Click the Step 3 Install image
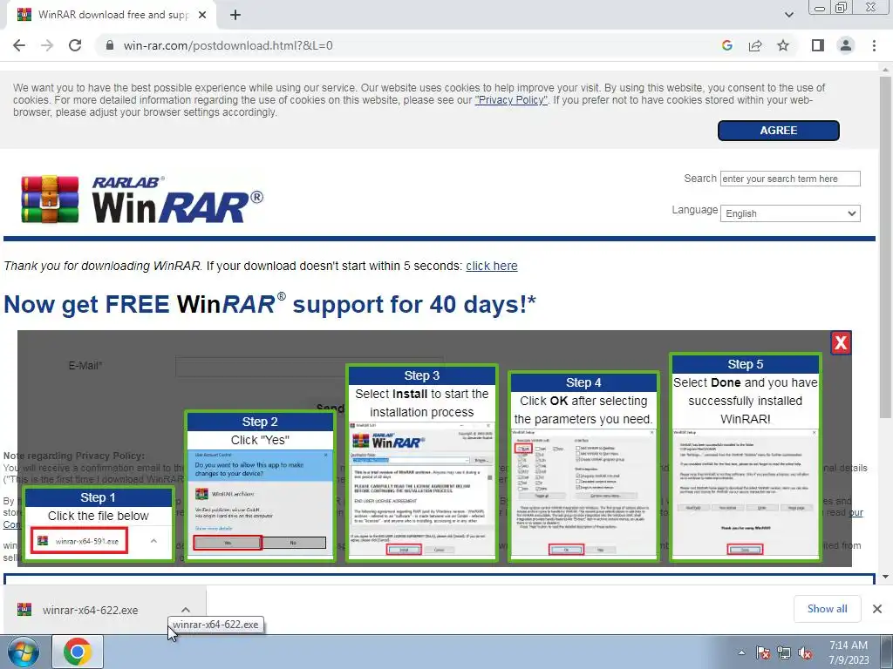Screen dimensions: 893x669 (x=421, y=463)
